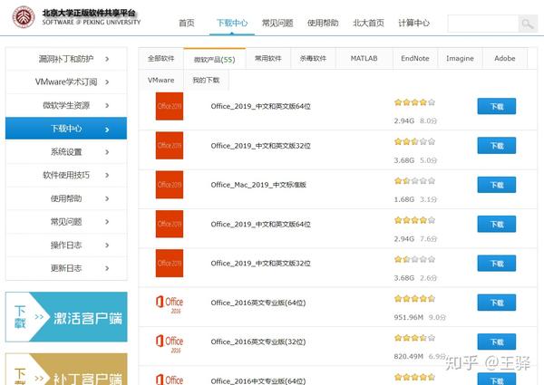Switch to the 杀毒软件 tab
The width and height of the screenshot is (544, 385).
[313, 59]
